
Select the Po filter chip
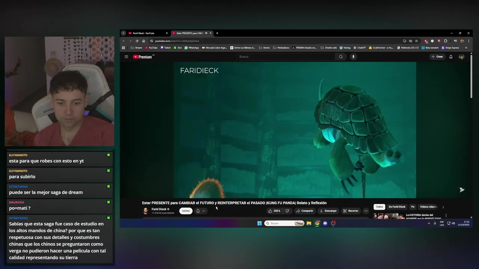413,207
